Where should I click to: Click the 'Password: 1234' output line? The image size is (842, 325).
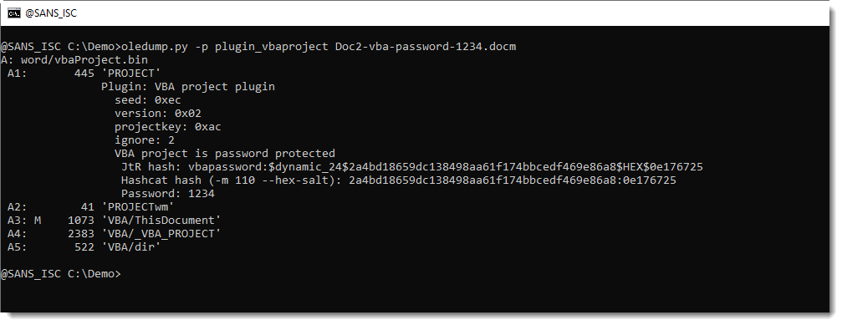coord(168,194)
